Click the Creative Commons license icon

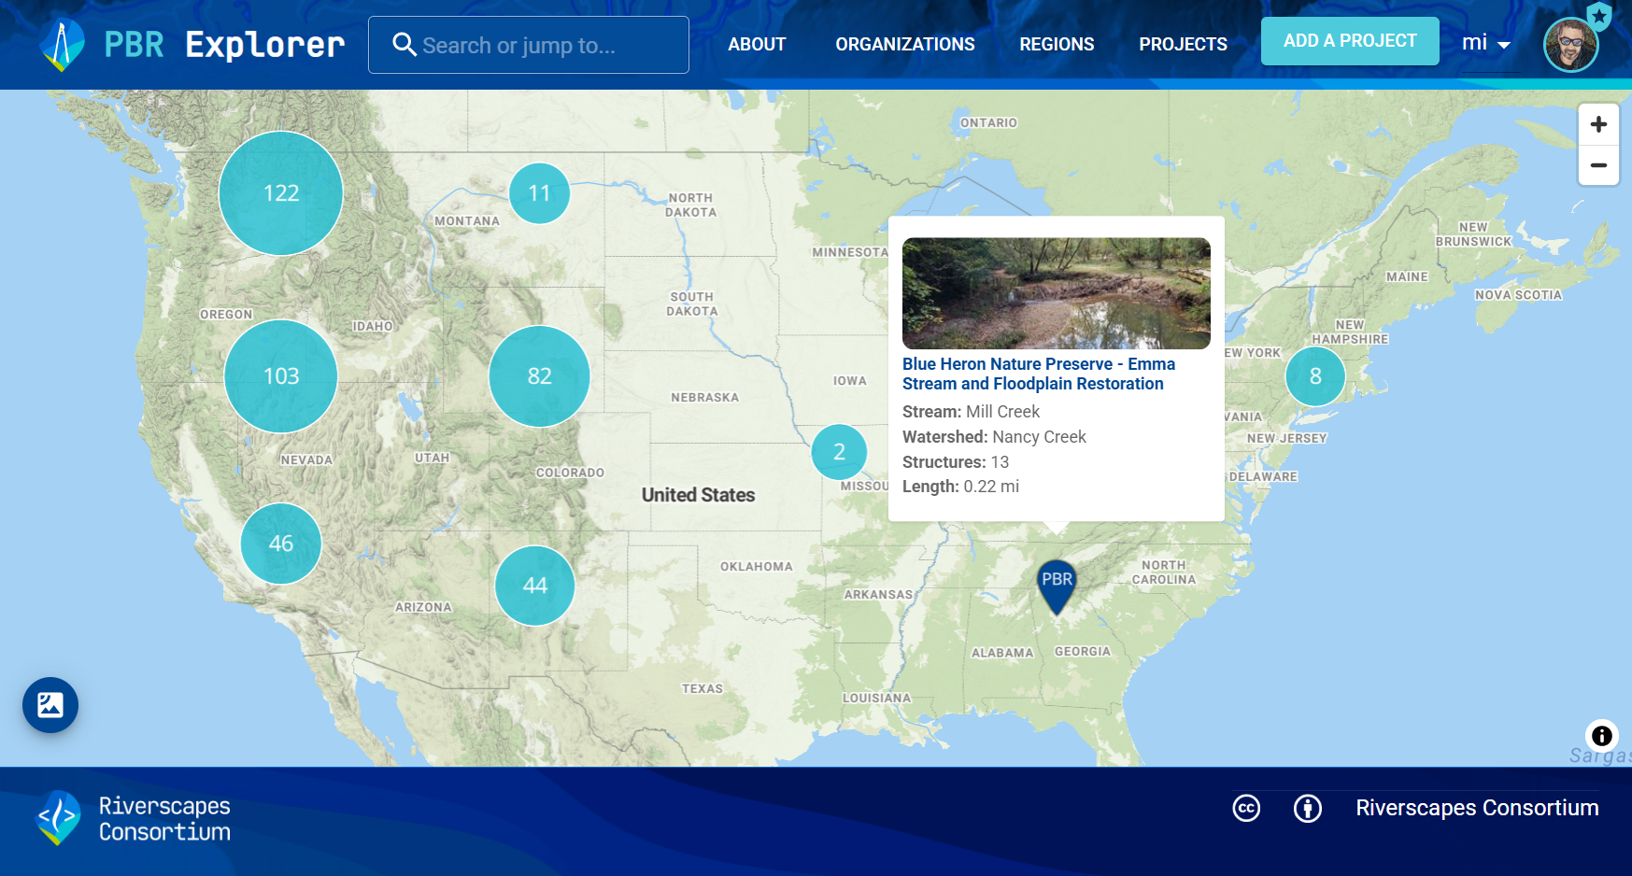[1246, 808]
